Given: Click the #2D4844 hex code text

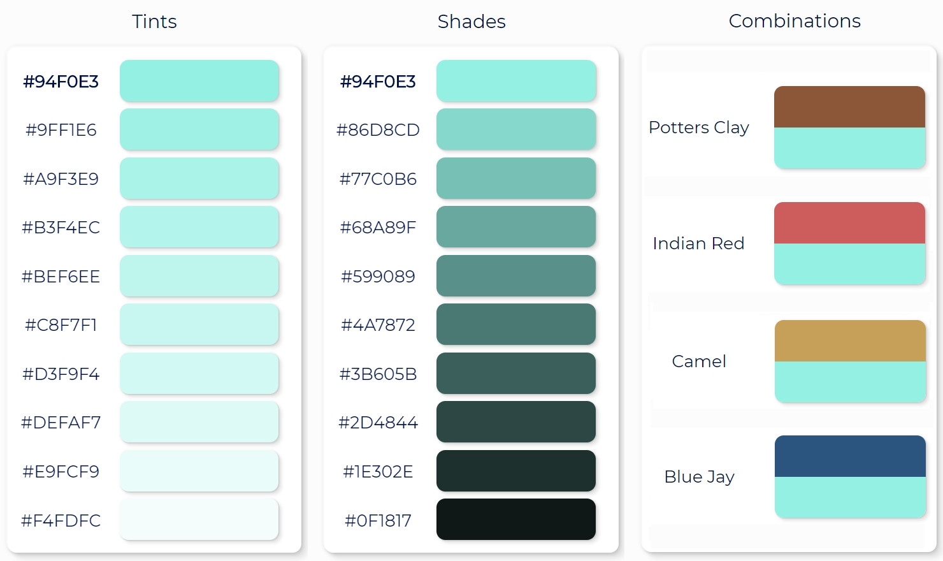Looking at the screenshot, I should click(x=378, y=423).
